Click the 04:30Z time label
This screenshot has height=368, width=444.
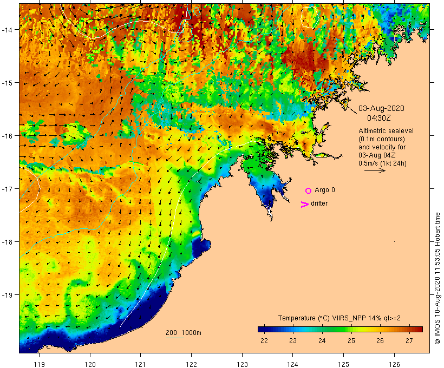(x=379, y=118)
